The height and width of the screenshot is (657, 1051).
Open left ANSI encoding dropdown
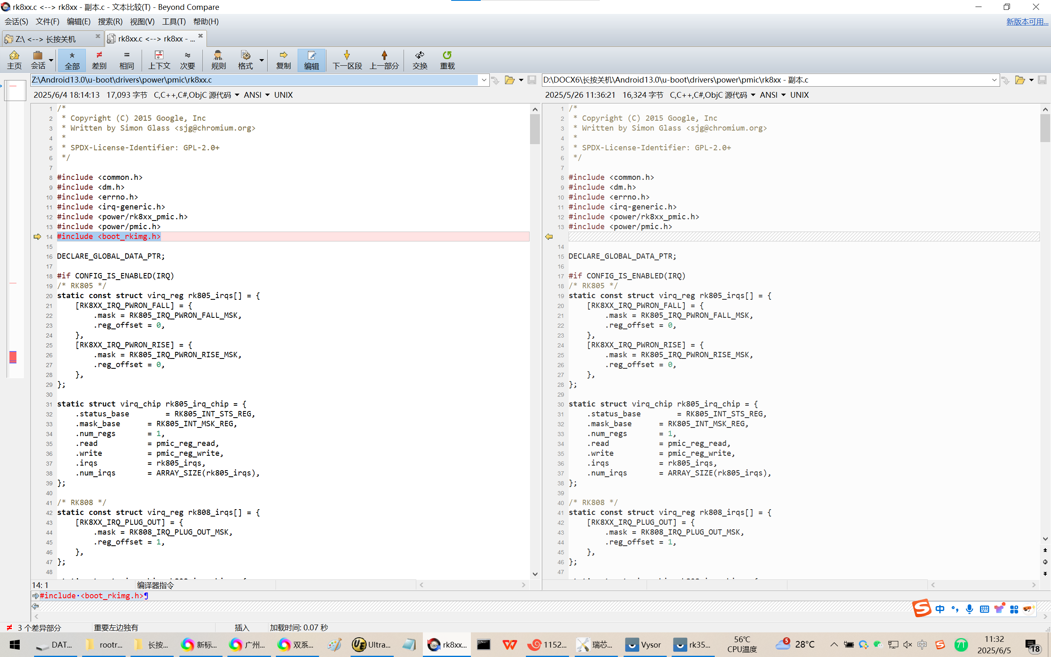tap(267, 95)
